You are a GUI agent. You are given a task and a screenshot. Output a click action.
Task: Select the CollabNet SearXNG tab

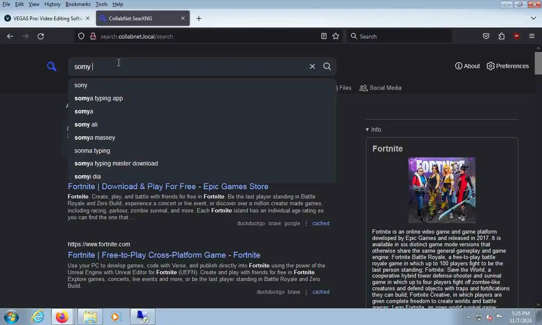(x=143, y=18)
